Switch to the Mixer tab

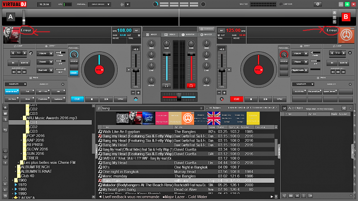tap(152, 35)
